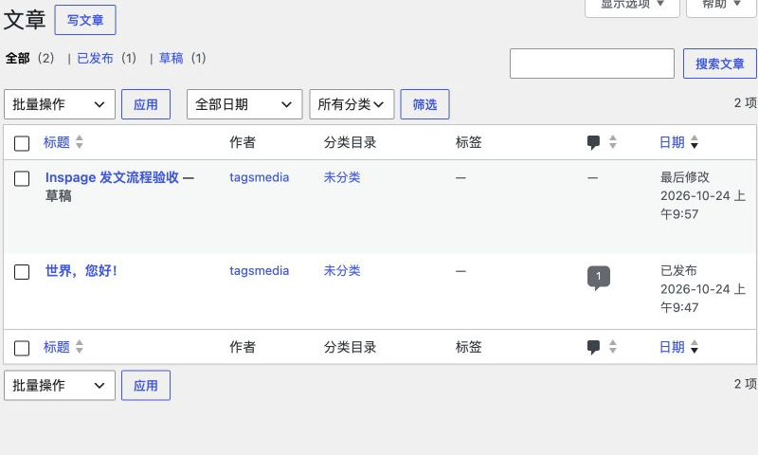The image size is (758, 455).
Task: Open the bottom 批量操作 dropdown
Action: pyautogui.click(x=60, y=386)
